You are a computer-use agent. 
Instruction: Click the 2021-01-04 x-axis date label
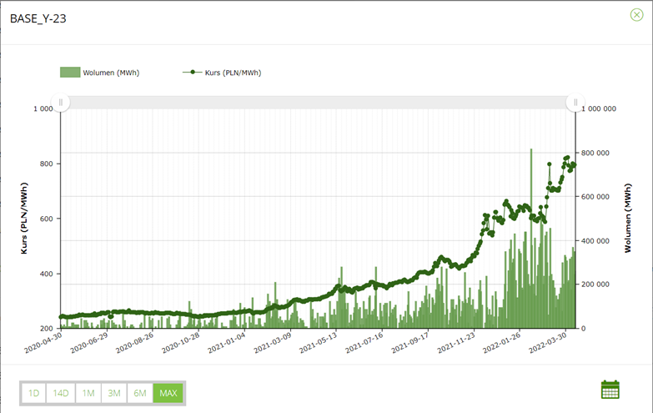(x=230, y=345)
